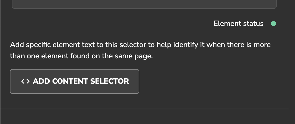295x124 pixels.
Task: Click the green Element status dot
Action: click(273, 24)
